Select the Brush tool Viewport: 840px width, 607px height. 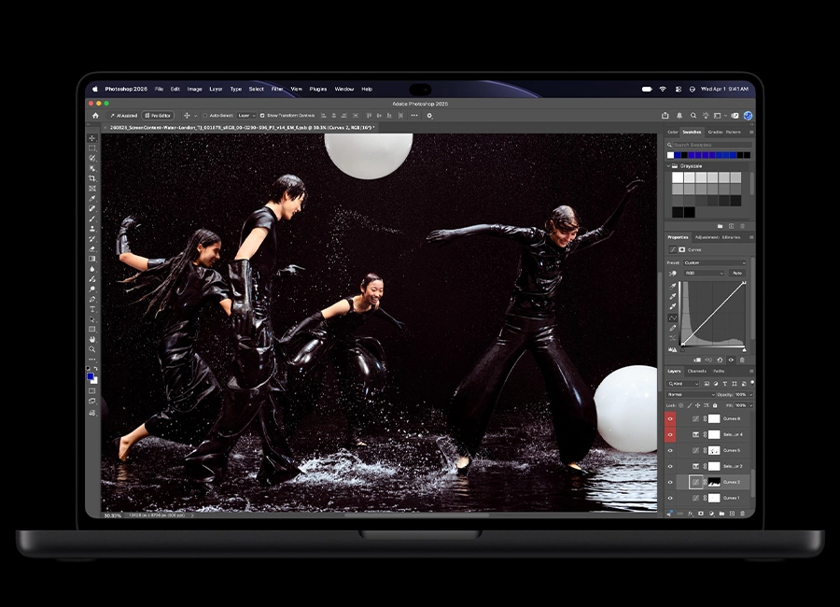point(92,219)
